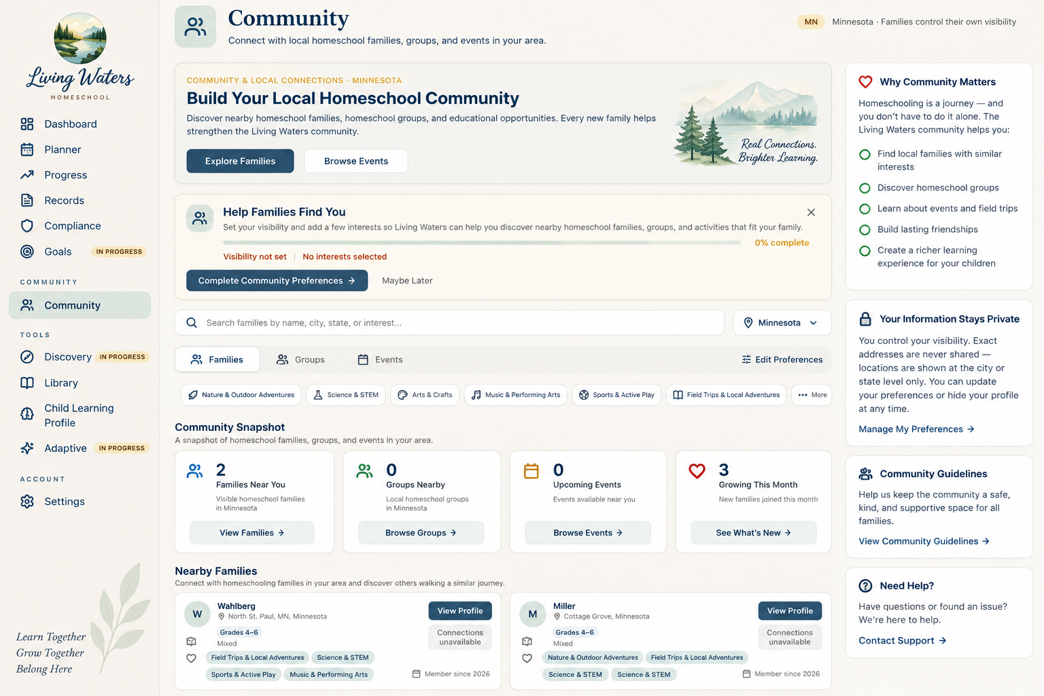
Task: Open Edit Preferences
Action: point(782,360)
